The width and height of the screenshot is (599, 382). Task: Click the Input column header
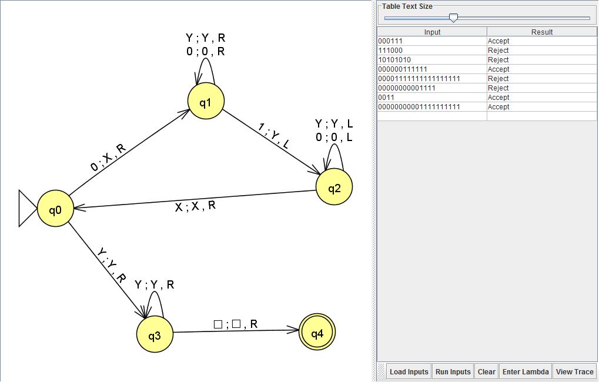[432, 32]
